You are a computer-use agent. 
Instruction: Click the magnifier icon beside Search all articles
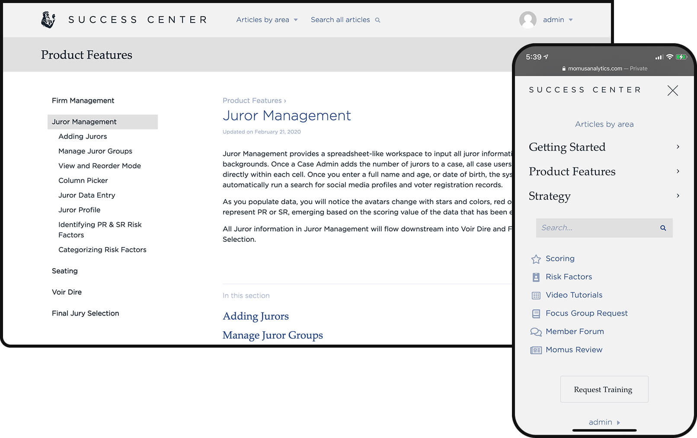coord(377,20)
